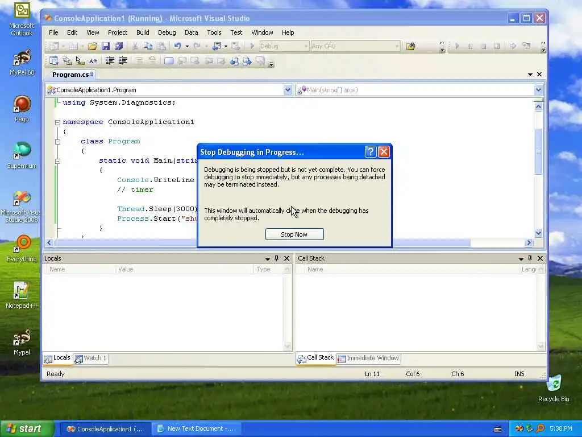Viewport: 582px width, 437px height.
Task: Open the Tools menu
Action: point(214,32)
